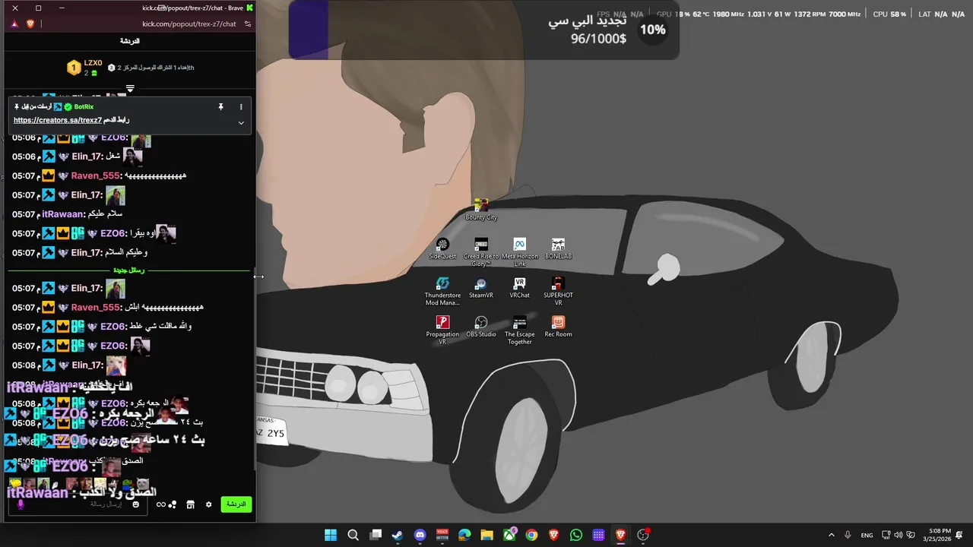
Task: Open WhatsApp from the taskbar
Action: pos(576,535)
